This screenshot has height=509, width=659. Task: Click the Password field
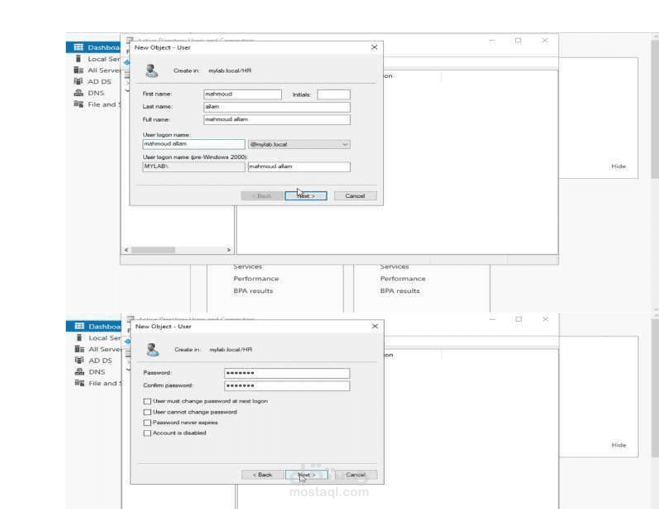pos(287,373)
